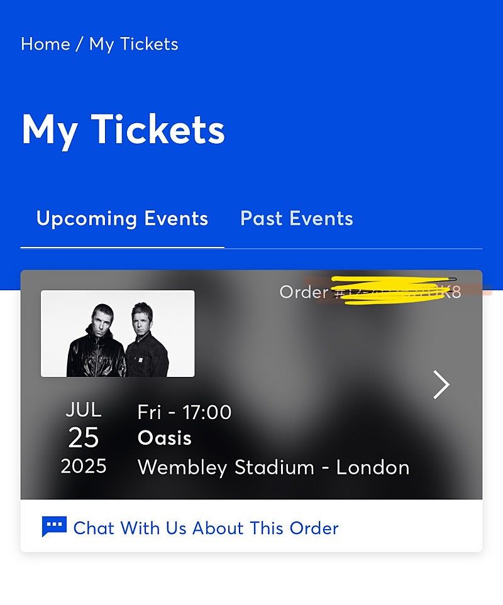Go to Home via breadcrumb

(45, 44)
